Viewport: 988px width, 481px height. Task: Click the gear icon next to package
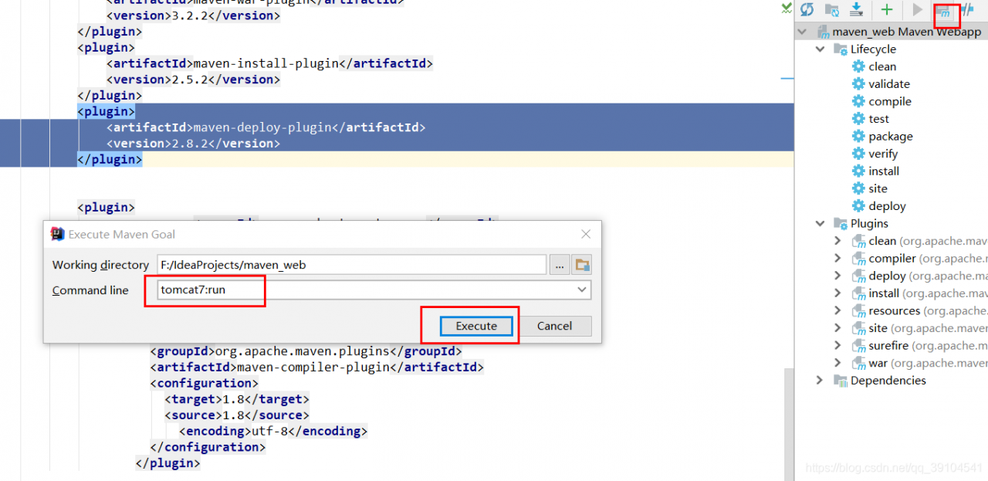(x=858, y=136)
